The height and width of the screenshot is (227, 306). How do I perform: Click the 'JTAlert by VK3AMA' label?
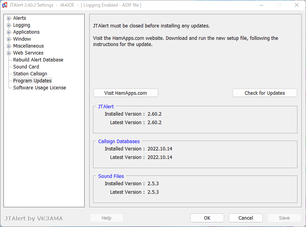pyautogui.click(x=34, y=218)
